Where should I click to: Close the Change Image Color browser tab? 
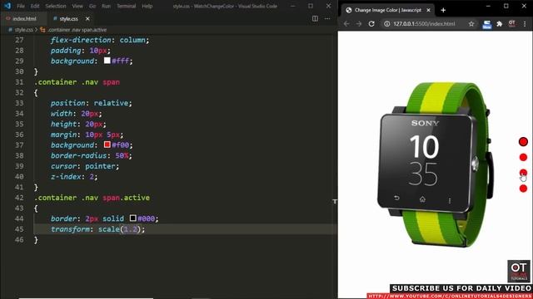(x=428, y=10)
